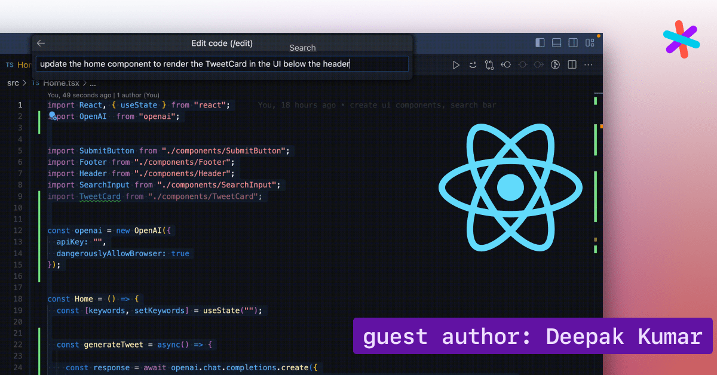Go to previous change arrow icon

pos(505,64)
